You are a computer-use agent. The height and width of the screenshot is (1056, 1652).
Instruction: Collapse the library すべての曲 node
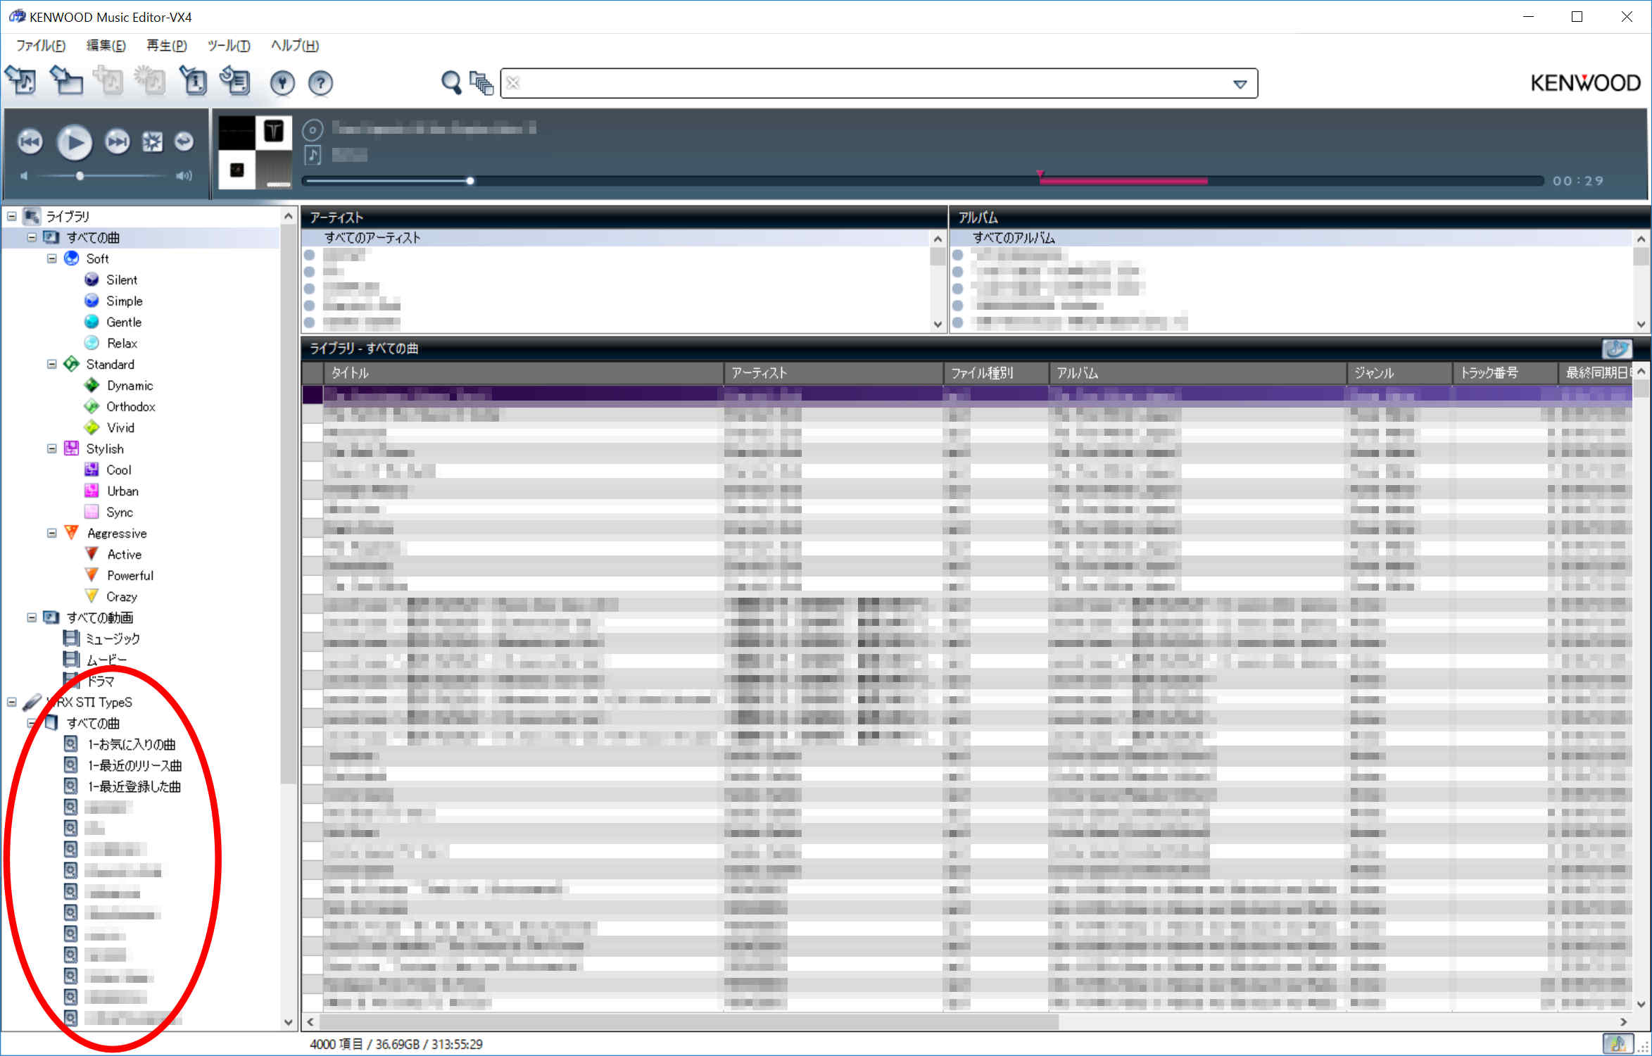point(32,238)
